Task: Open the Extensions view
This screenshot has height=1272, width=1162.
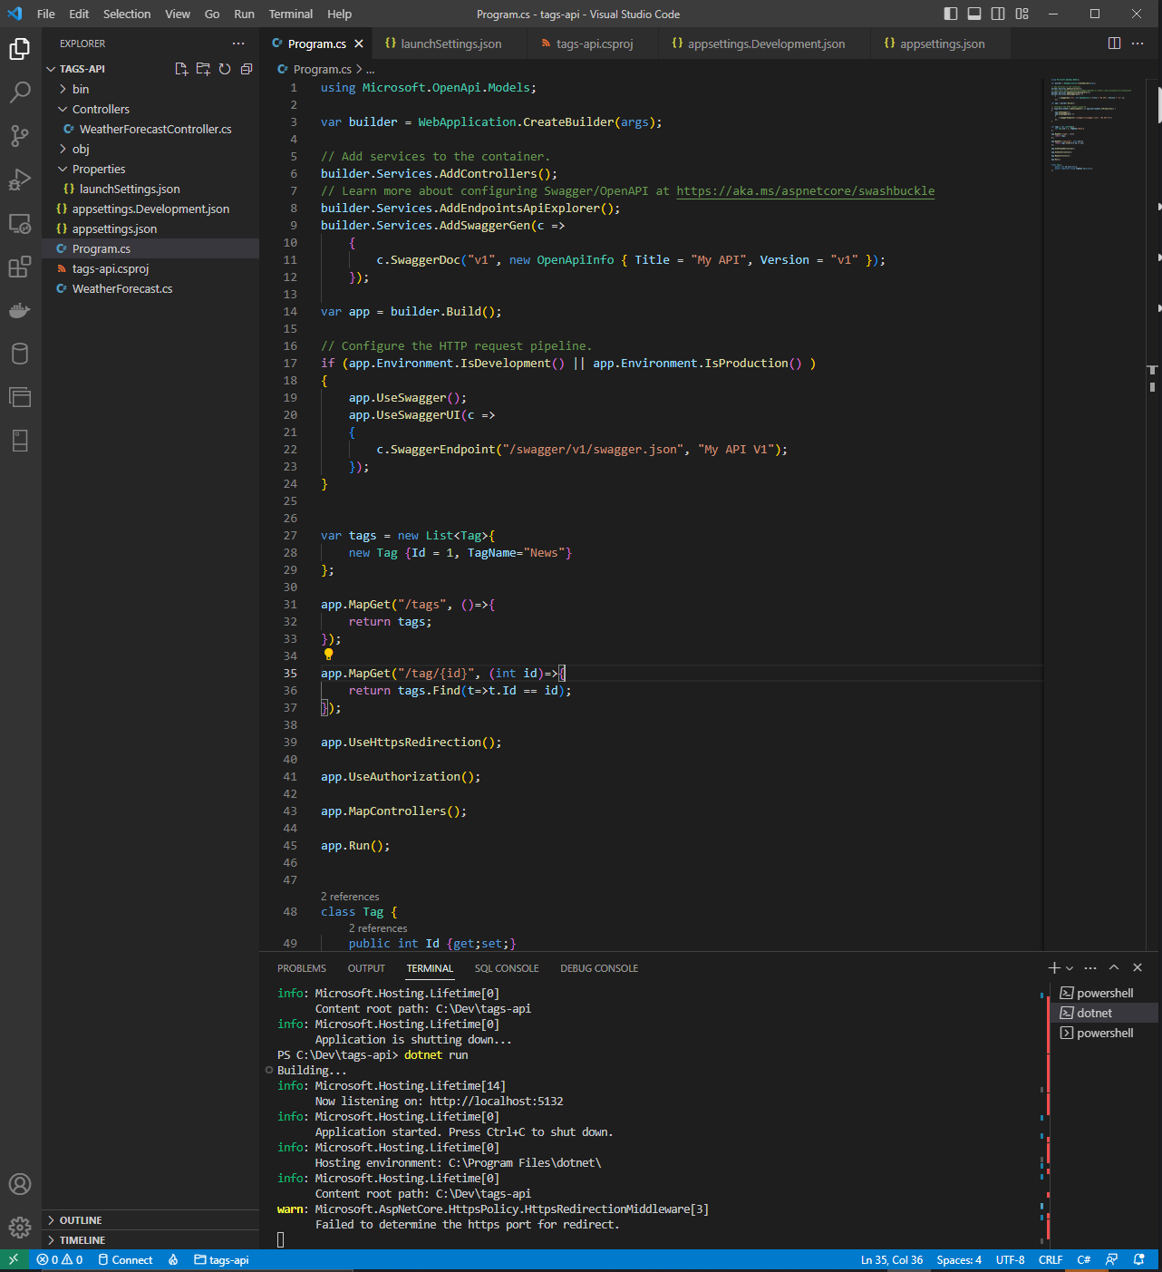Action: pyautogui.click(x=20, y=267)
